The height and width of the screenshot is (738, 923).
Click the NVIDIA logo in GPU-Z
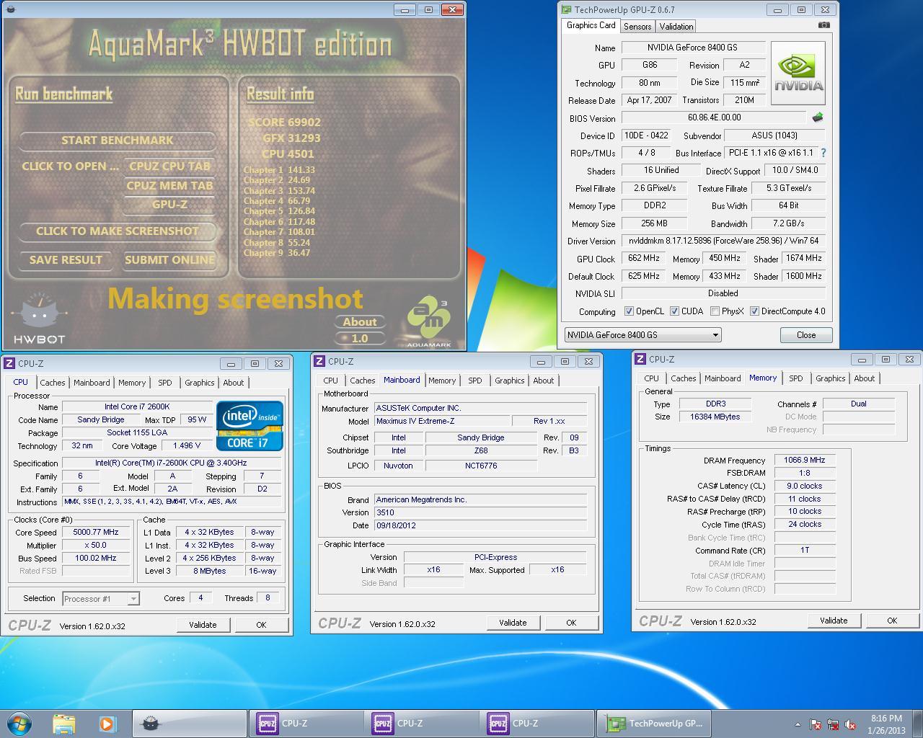coord(798,74)
